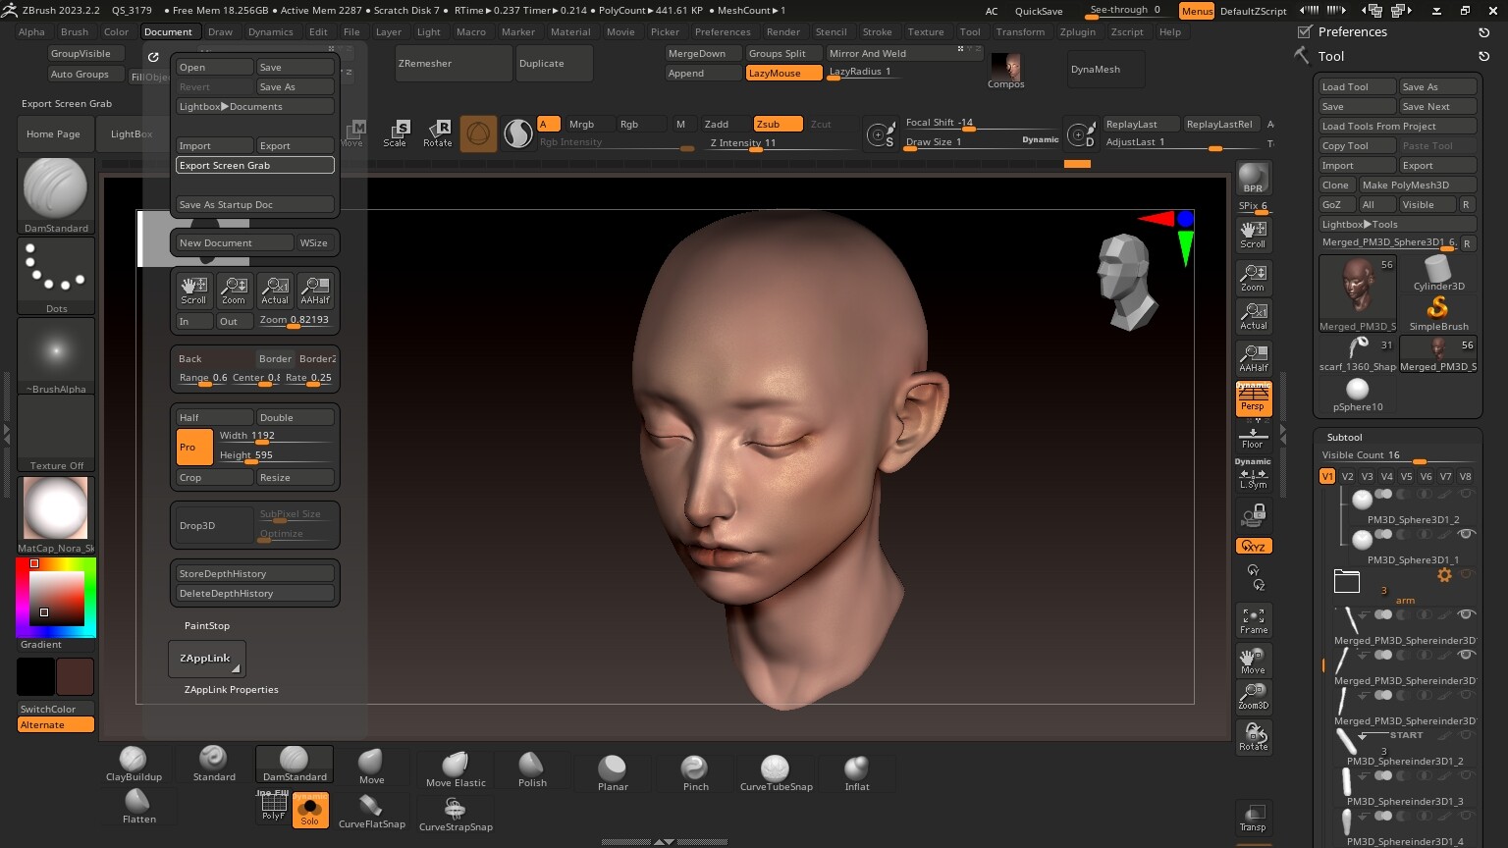Select the MatCap_Nora thumbnail in the left panel
Image resolution: width=1508 pixels, height=848 pixels.
tap(55, 508)
